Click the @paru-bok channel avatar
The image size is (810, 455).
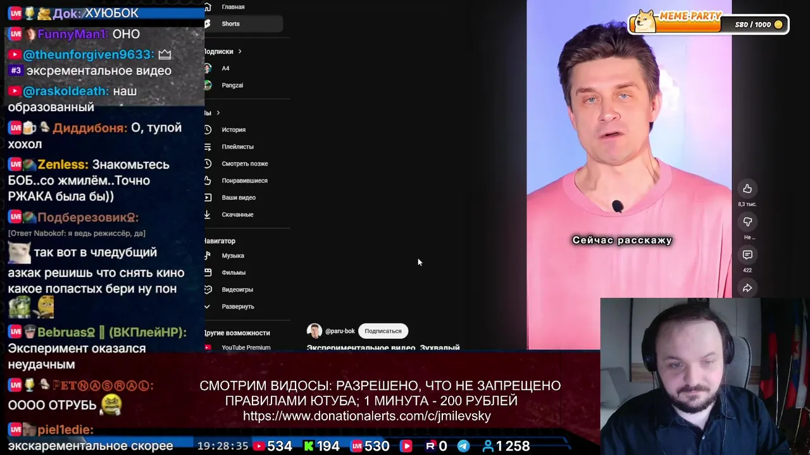point(315,331)
